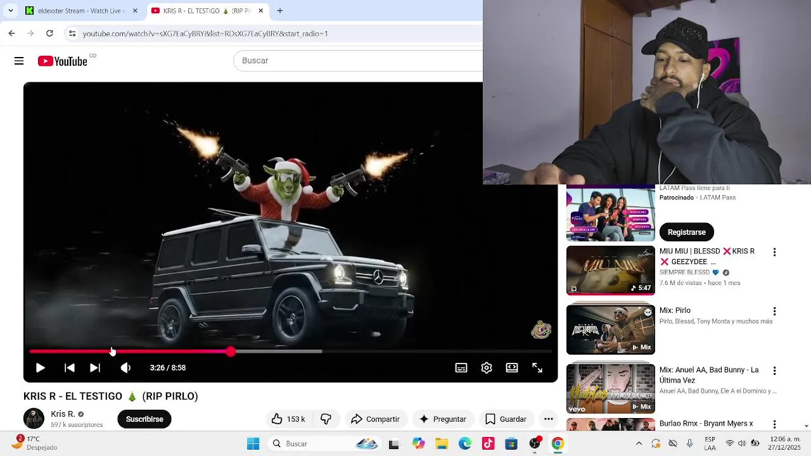
Task: Switch to theater mode view
Action: 512,367
